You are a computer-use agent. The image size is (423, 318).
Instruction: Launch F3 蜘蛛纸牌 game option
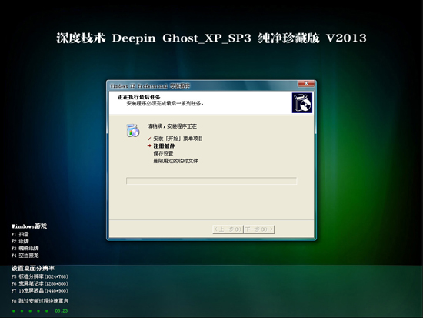25,248
